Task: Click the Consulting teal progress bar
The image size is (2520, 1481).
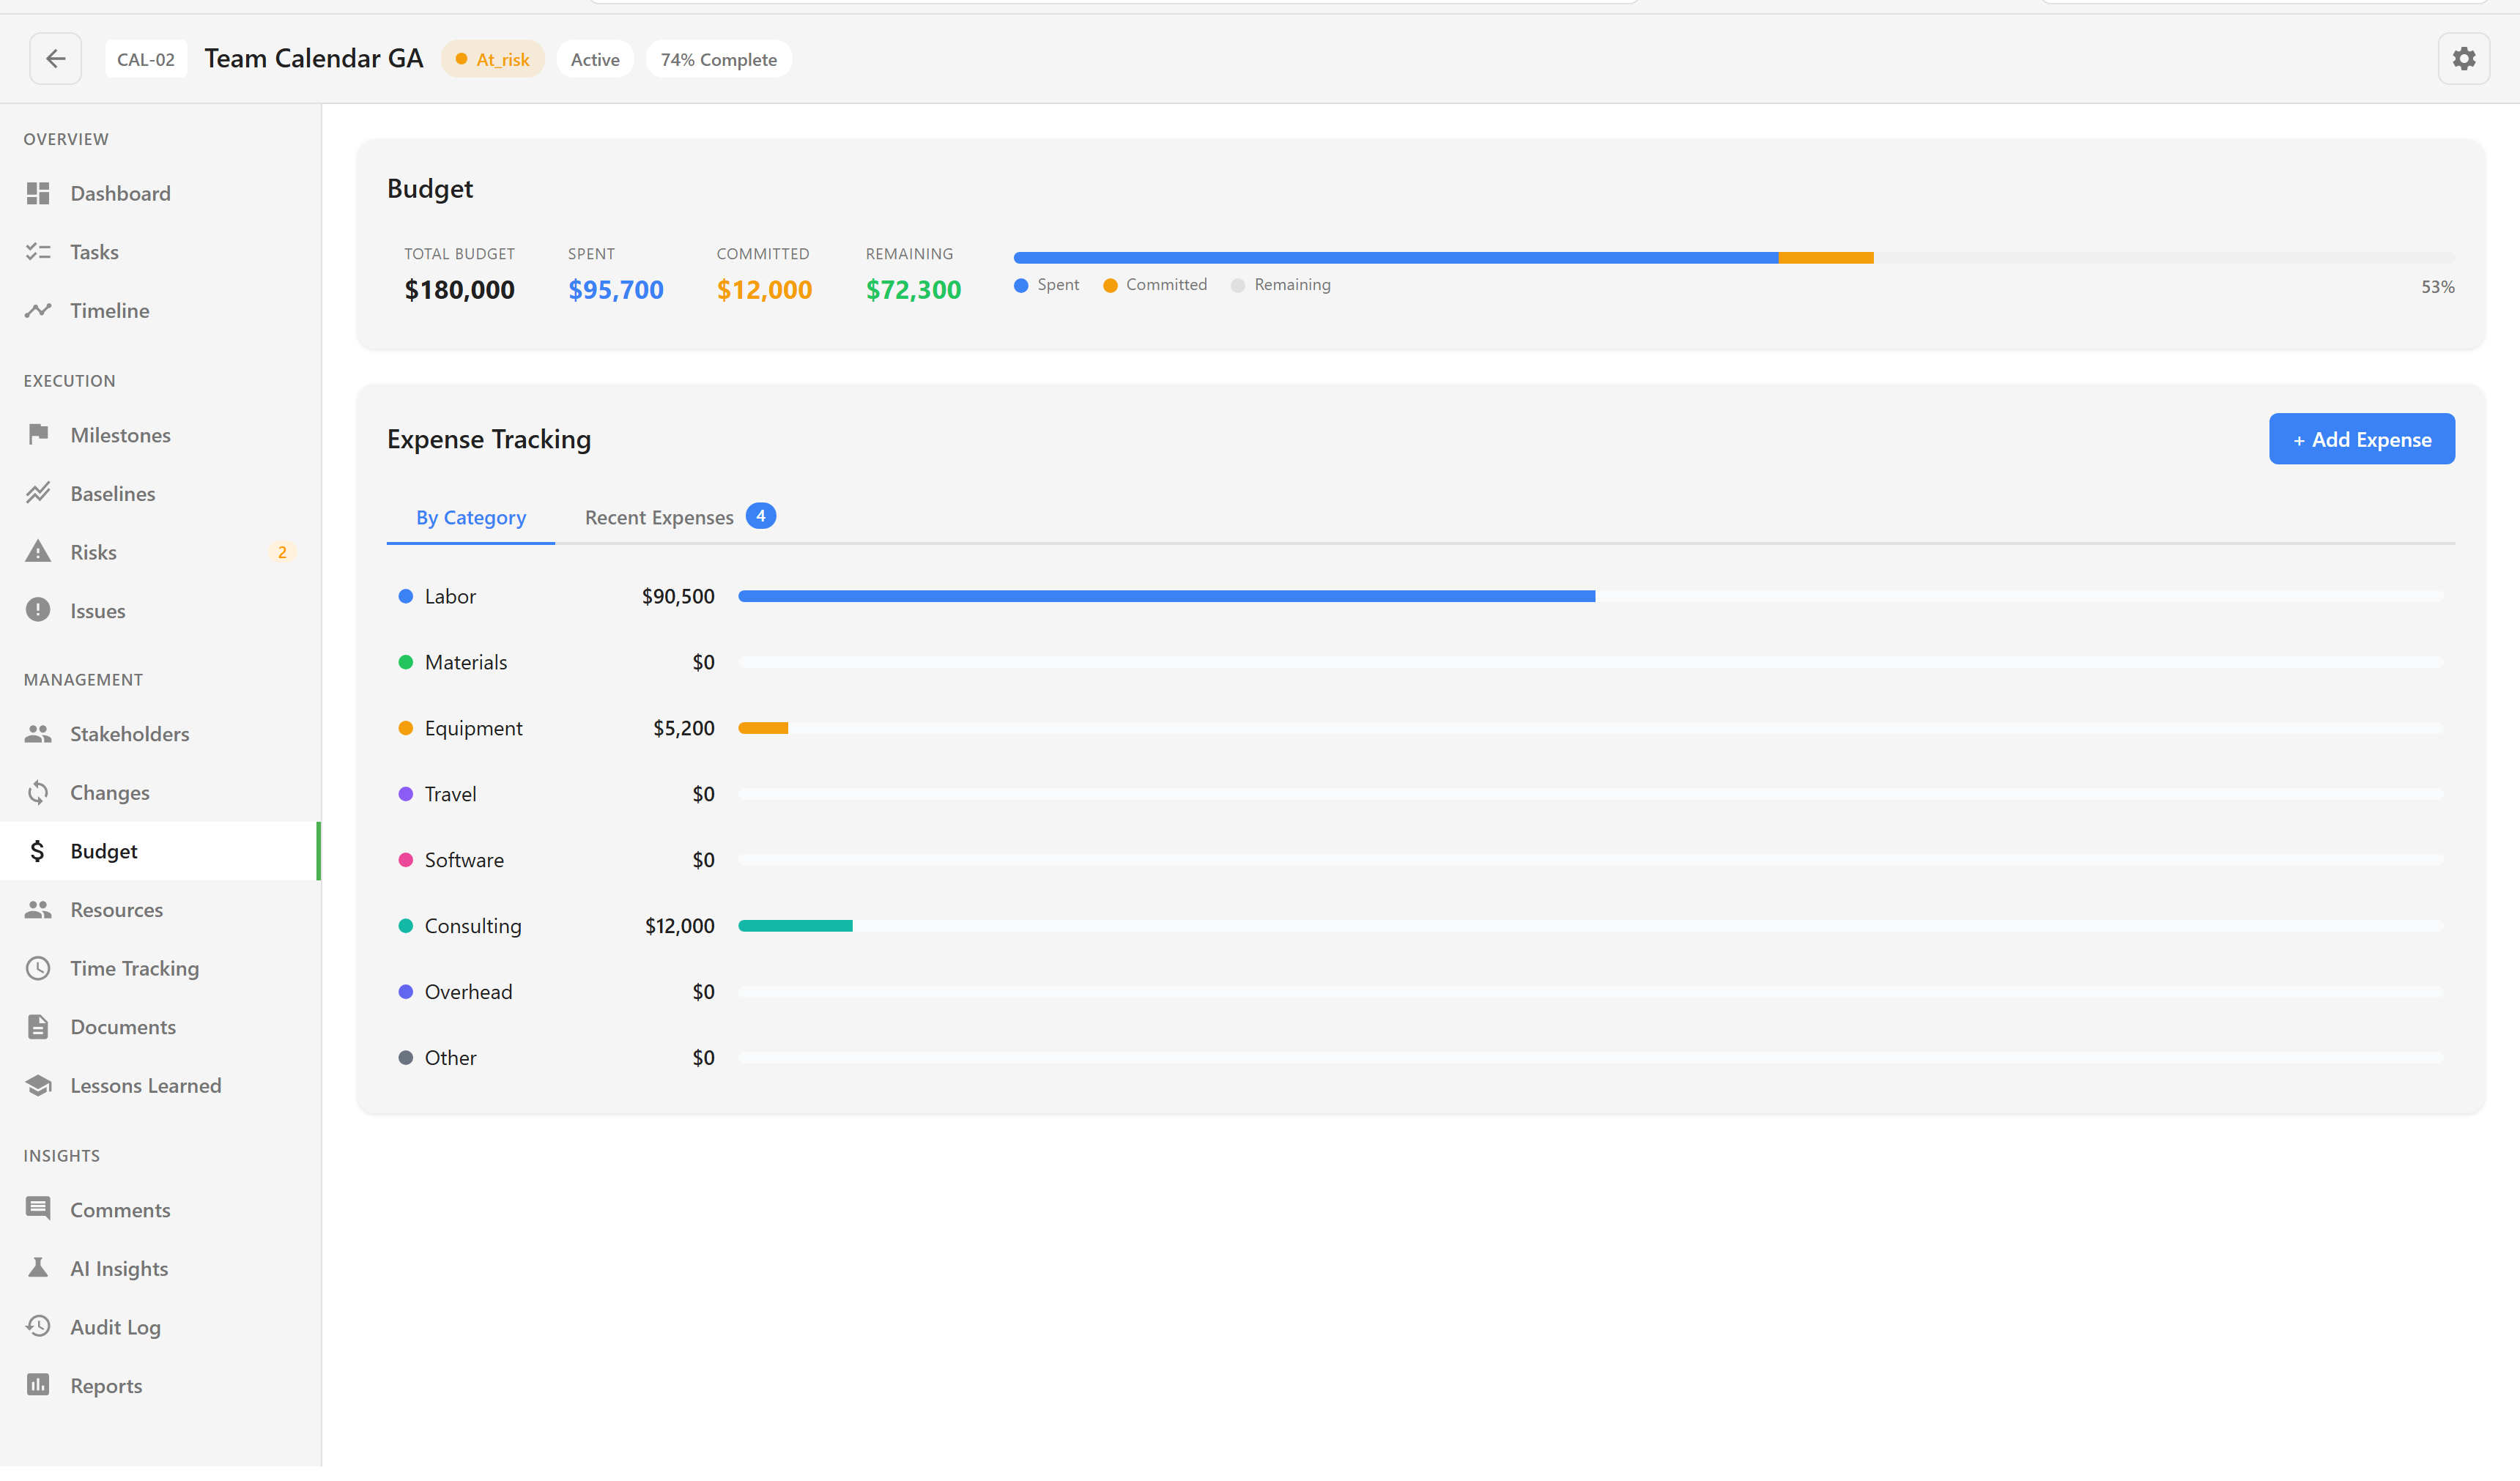Action: pyautogui.click(x=795, y=927)
